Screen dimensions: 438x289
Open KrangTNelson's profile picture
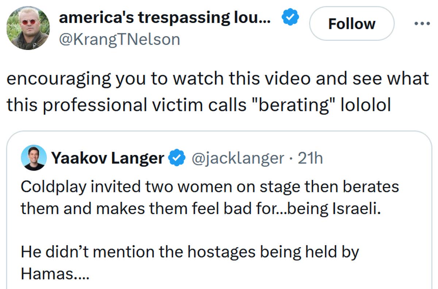28,28
